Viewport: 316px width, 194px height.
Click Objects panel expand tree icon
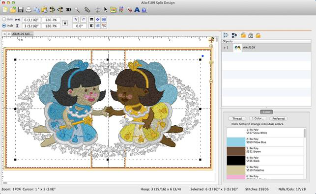click(x=234, y=35)
